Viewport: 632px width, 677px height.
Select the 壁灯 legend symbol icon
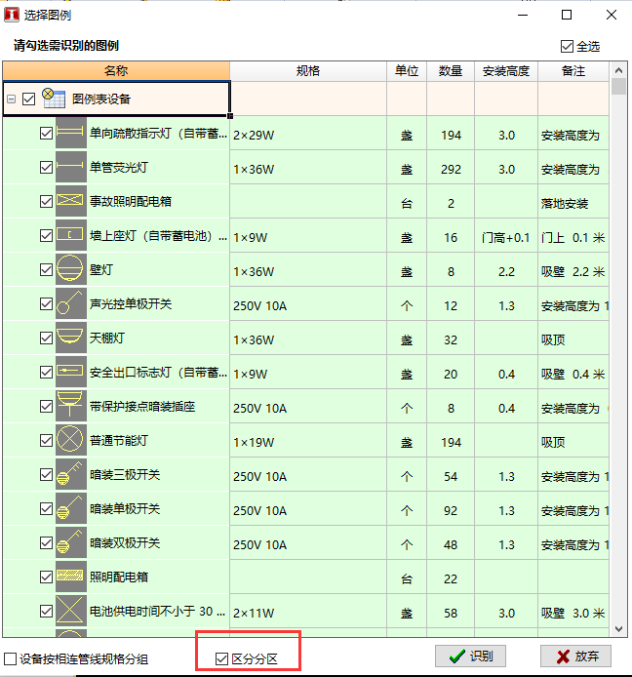(71, 270)
